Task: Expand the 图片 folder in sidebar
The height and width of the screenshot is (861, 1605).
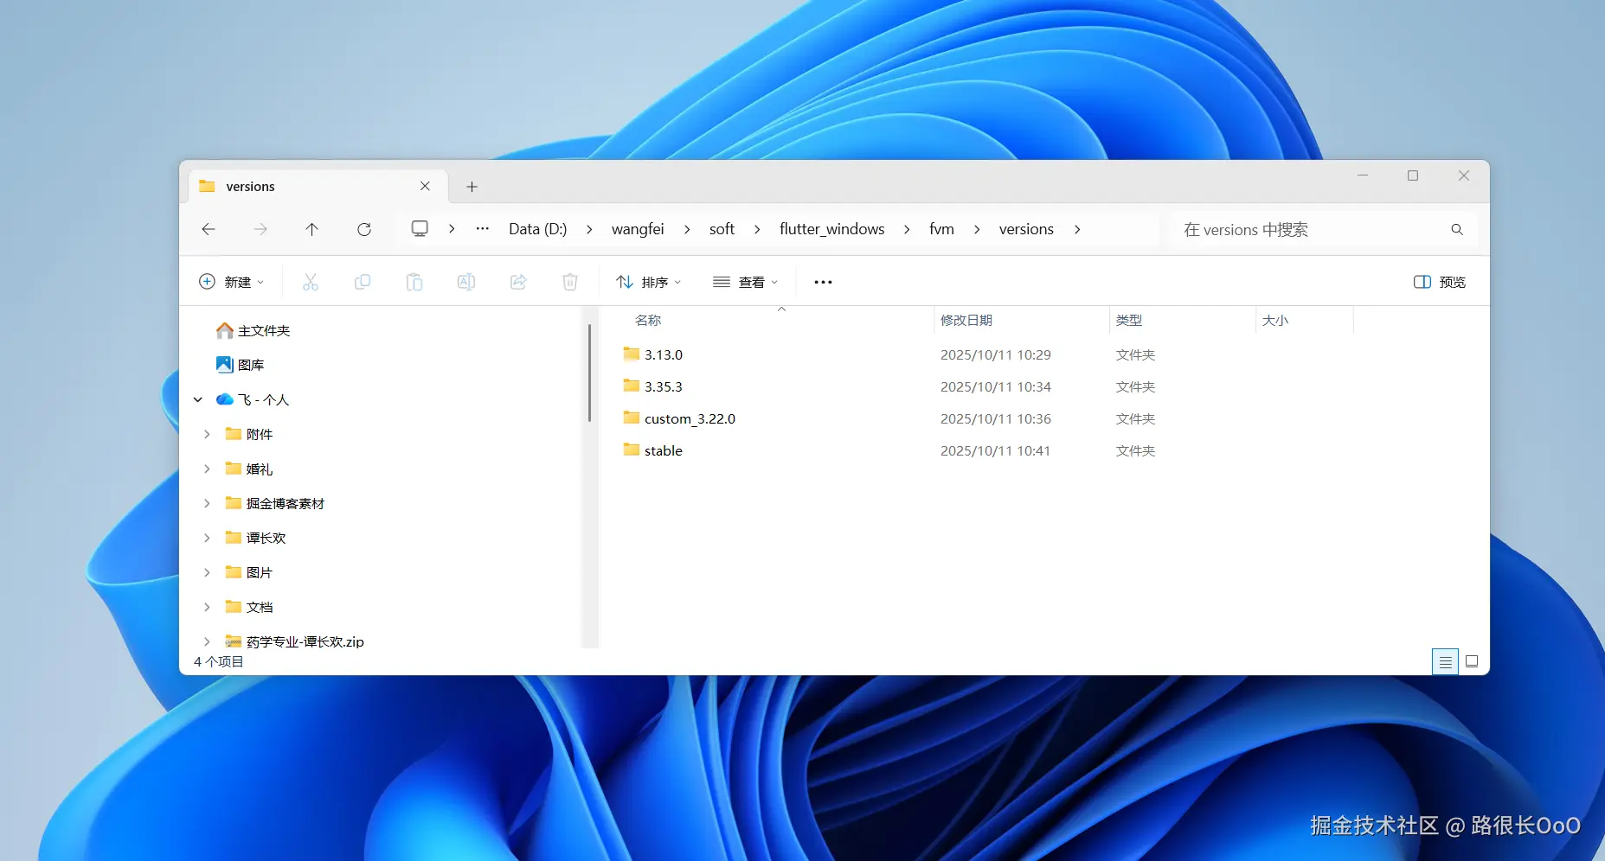Action: pos(207,572)
